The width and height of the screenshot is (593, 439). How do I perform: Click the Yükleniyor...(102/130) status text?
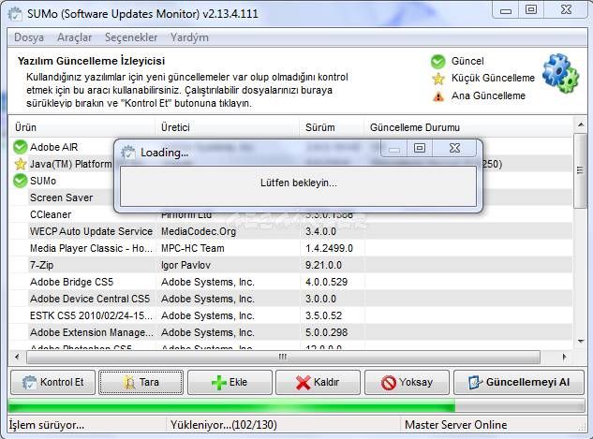pos(224,425)
